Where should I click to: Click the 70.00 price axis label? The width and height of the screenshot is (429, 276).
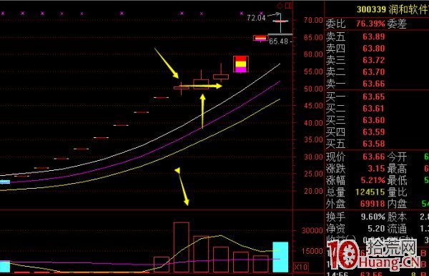coord(313,20)
